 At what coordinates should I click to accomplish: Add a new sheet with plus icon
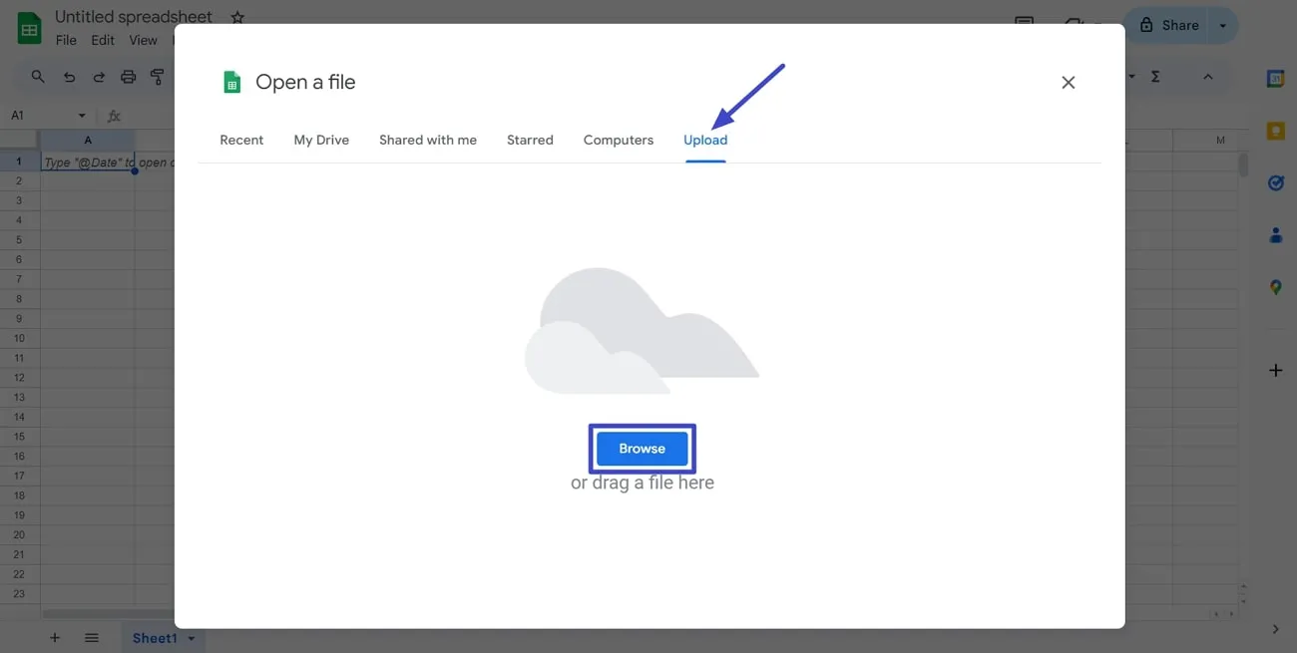click(55, 638)
